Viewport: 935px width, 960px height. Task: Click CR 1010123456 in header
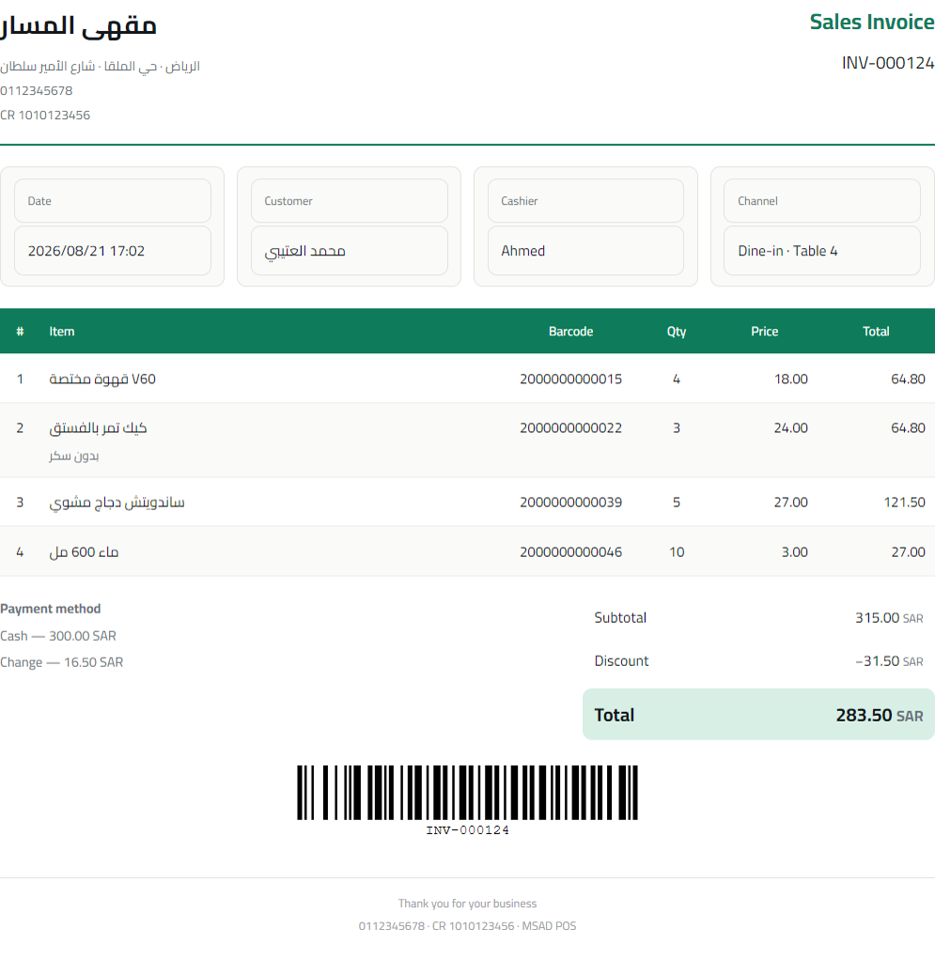tap(45, 116)
